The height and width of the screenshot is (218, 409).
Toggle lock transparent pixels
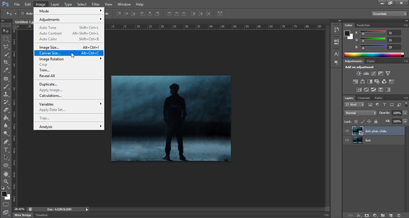(356, 121)
